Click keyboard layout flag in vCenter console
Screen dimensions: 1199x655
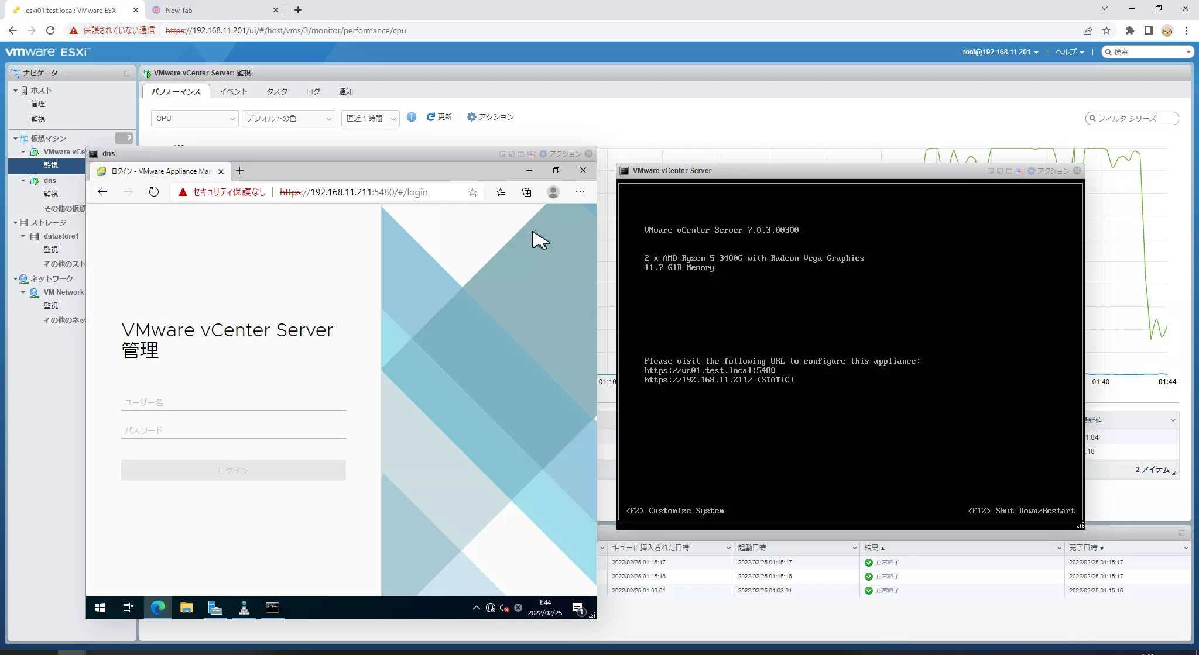[1019, 171]
